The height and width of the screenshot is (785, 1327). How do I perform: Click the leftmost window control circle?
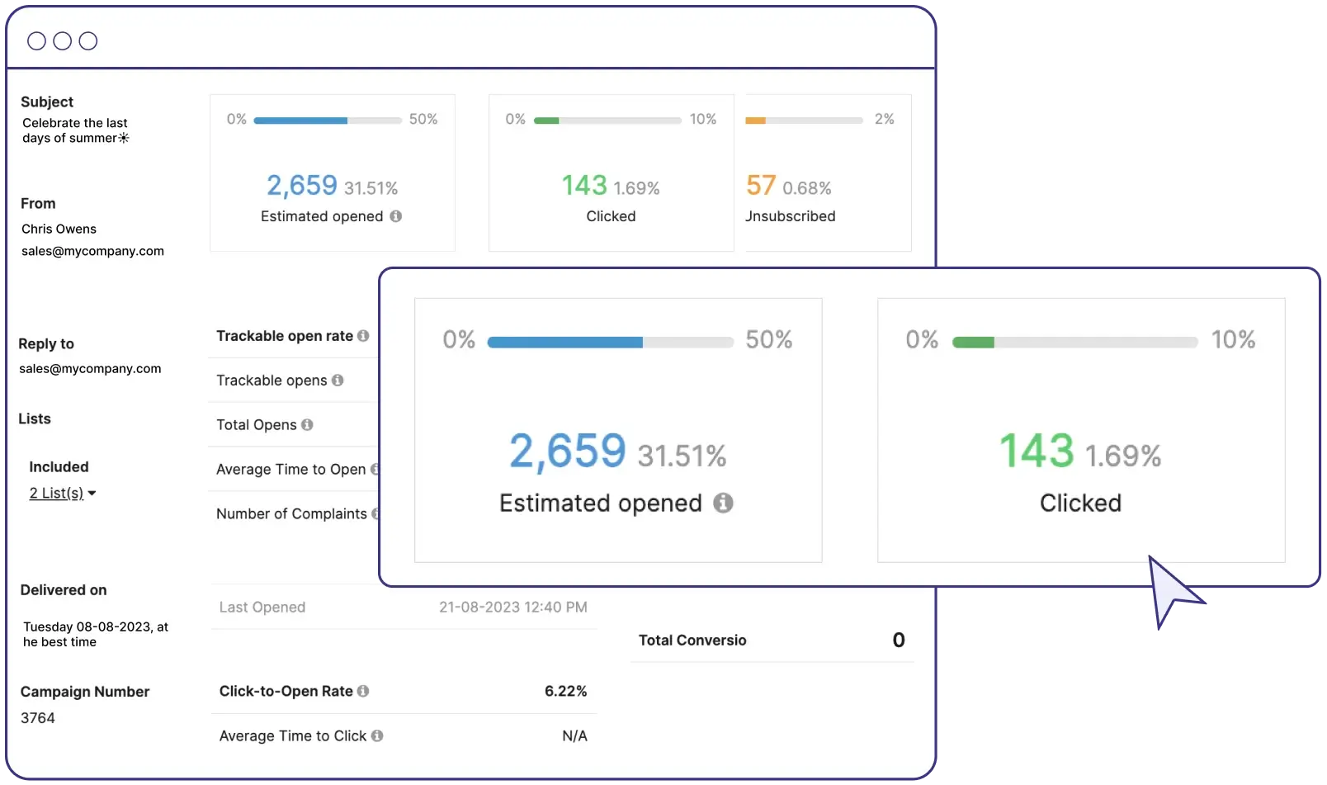[36, 40]
